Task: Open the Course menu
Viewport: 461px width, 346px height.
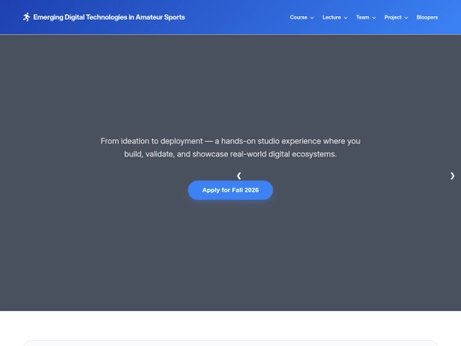Action: pos(301,17)
